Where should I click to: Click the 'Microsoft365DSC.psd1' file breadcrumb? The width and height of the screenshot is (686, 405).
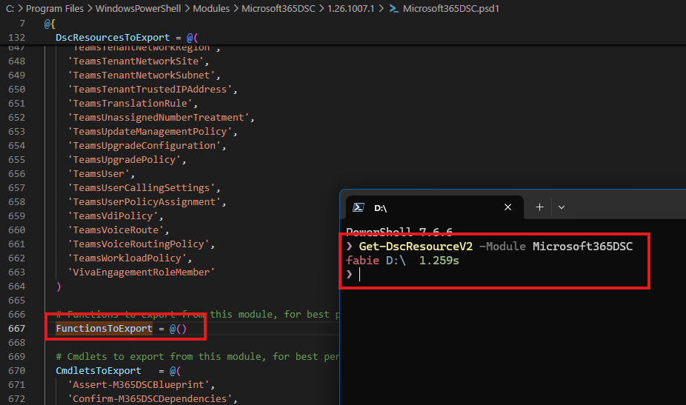point(451,8)
